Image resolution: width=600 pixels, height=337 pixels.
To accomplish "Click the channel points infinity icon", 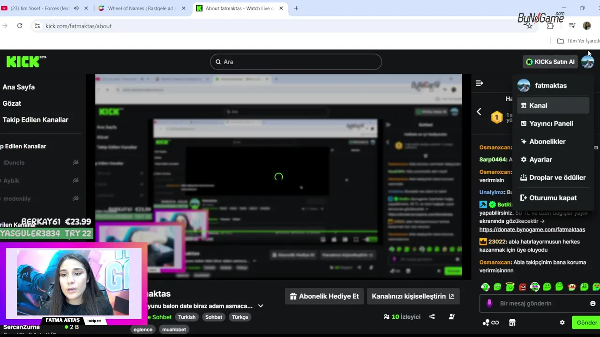I will click(x=490, y=322).
